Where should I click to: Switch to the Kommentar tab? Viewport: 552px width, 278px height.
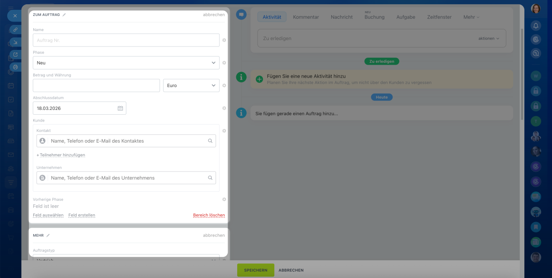click(306, 17)
